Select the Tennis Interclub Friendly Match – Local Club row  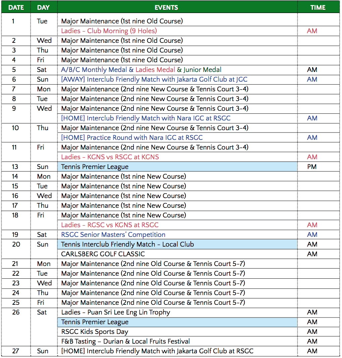tap(127, 244)
